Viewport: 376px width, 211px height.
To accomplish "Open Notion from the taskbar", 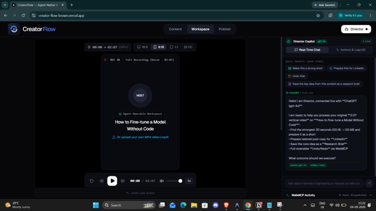I will tap(258, 205).
